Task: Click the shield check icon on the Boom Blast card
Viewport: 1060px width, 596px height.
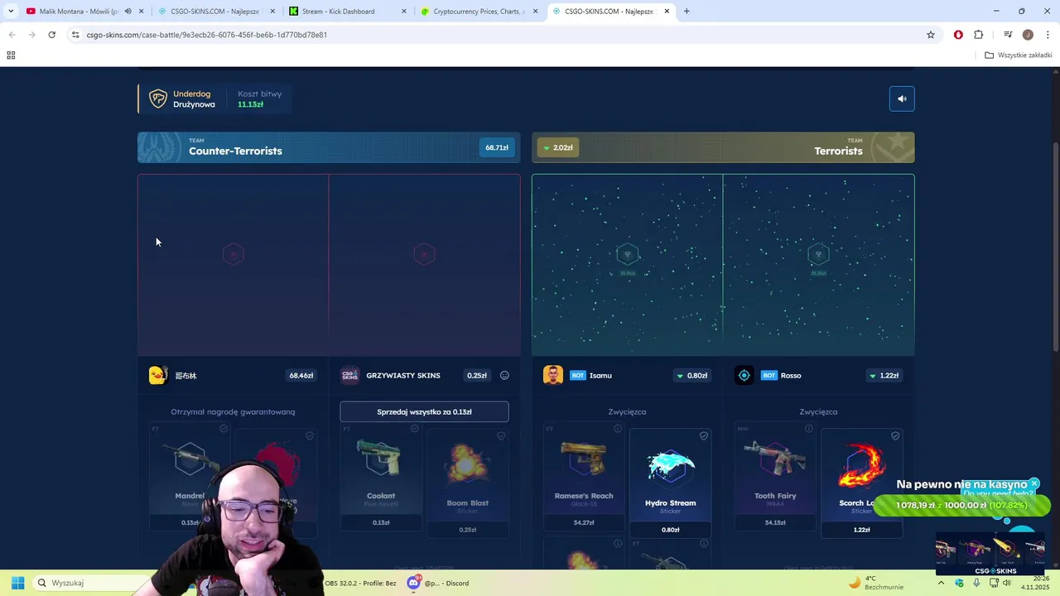Action: tap(501, 436)
